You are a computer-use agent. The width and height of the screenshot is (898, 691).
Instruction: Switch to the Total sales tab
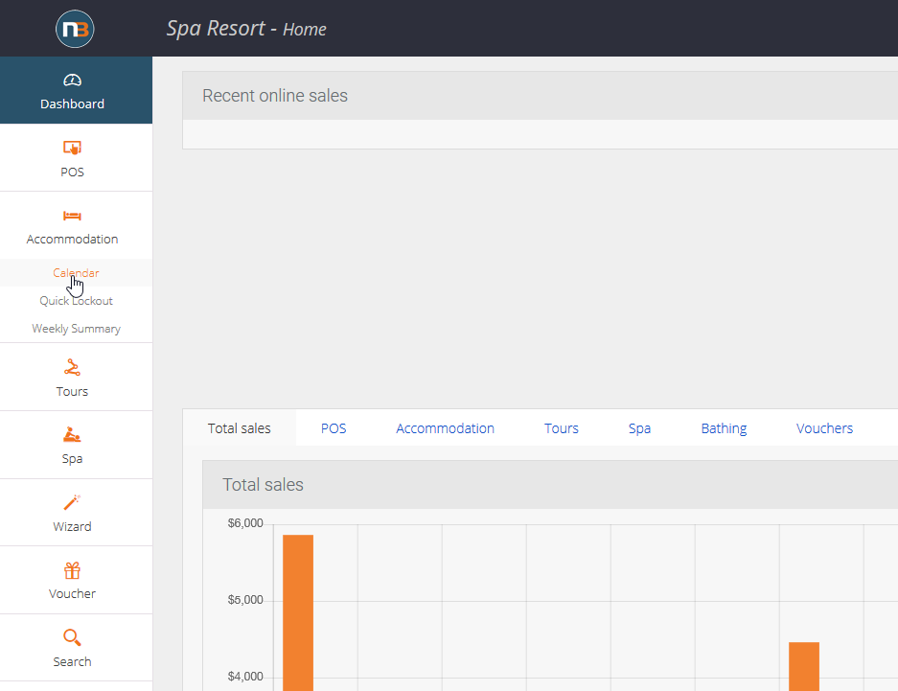[x=240, y=428]
